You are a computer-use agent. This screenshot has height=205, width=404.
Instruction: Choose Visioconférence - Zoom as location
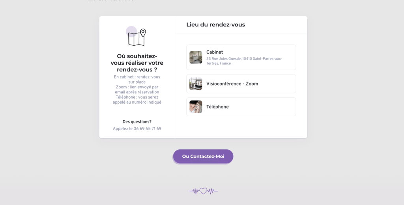[241, 84]
